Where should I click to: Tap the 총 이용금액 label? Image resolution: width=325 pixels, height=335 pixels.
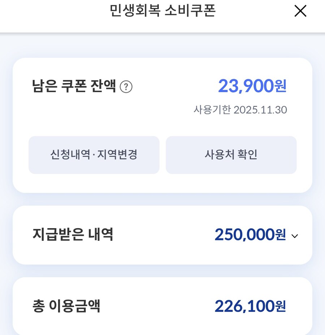[x=66, y=306]
